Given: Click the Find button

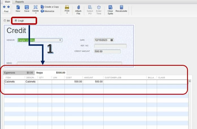Looking at the screenshot, I should click(x=6, y=11).
